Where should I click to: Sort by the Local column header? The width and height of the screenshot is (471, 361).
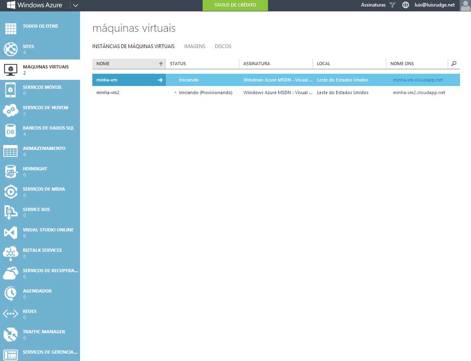[x=349, y=64]
